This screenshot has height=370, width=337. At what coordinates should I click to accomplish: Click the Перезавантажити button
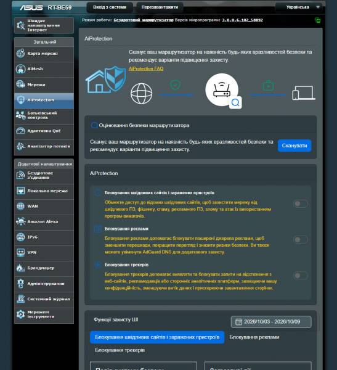(160, 7)
